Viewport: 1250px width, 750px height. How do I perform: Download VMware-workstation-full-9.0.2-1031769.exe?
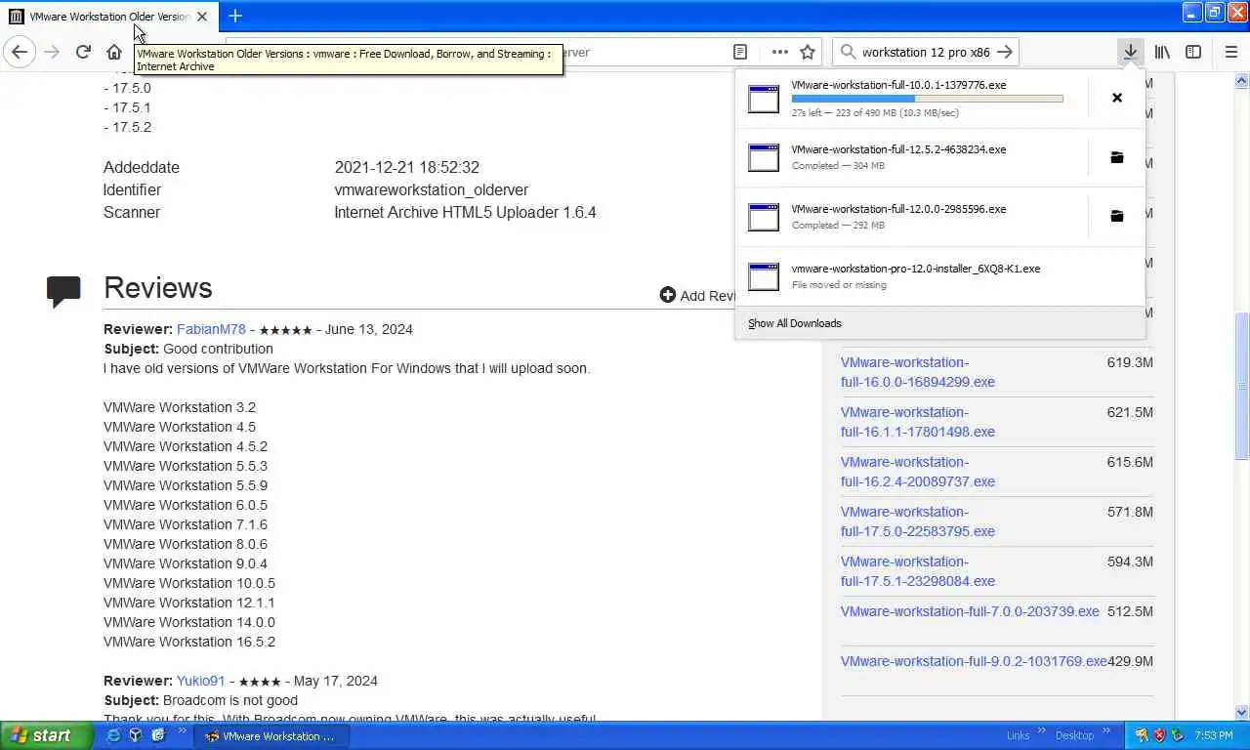pyautogui.click(x=974, y=661)
